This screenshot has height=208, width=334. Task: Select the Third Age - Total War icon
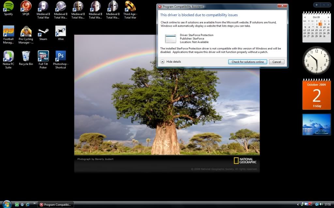pyautogui.click(x=130, y=10)
